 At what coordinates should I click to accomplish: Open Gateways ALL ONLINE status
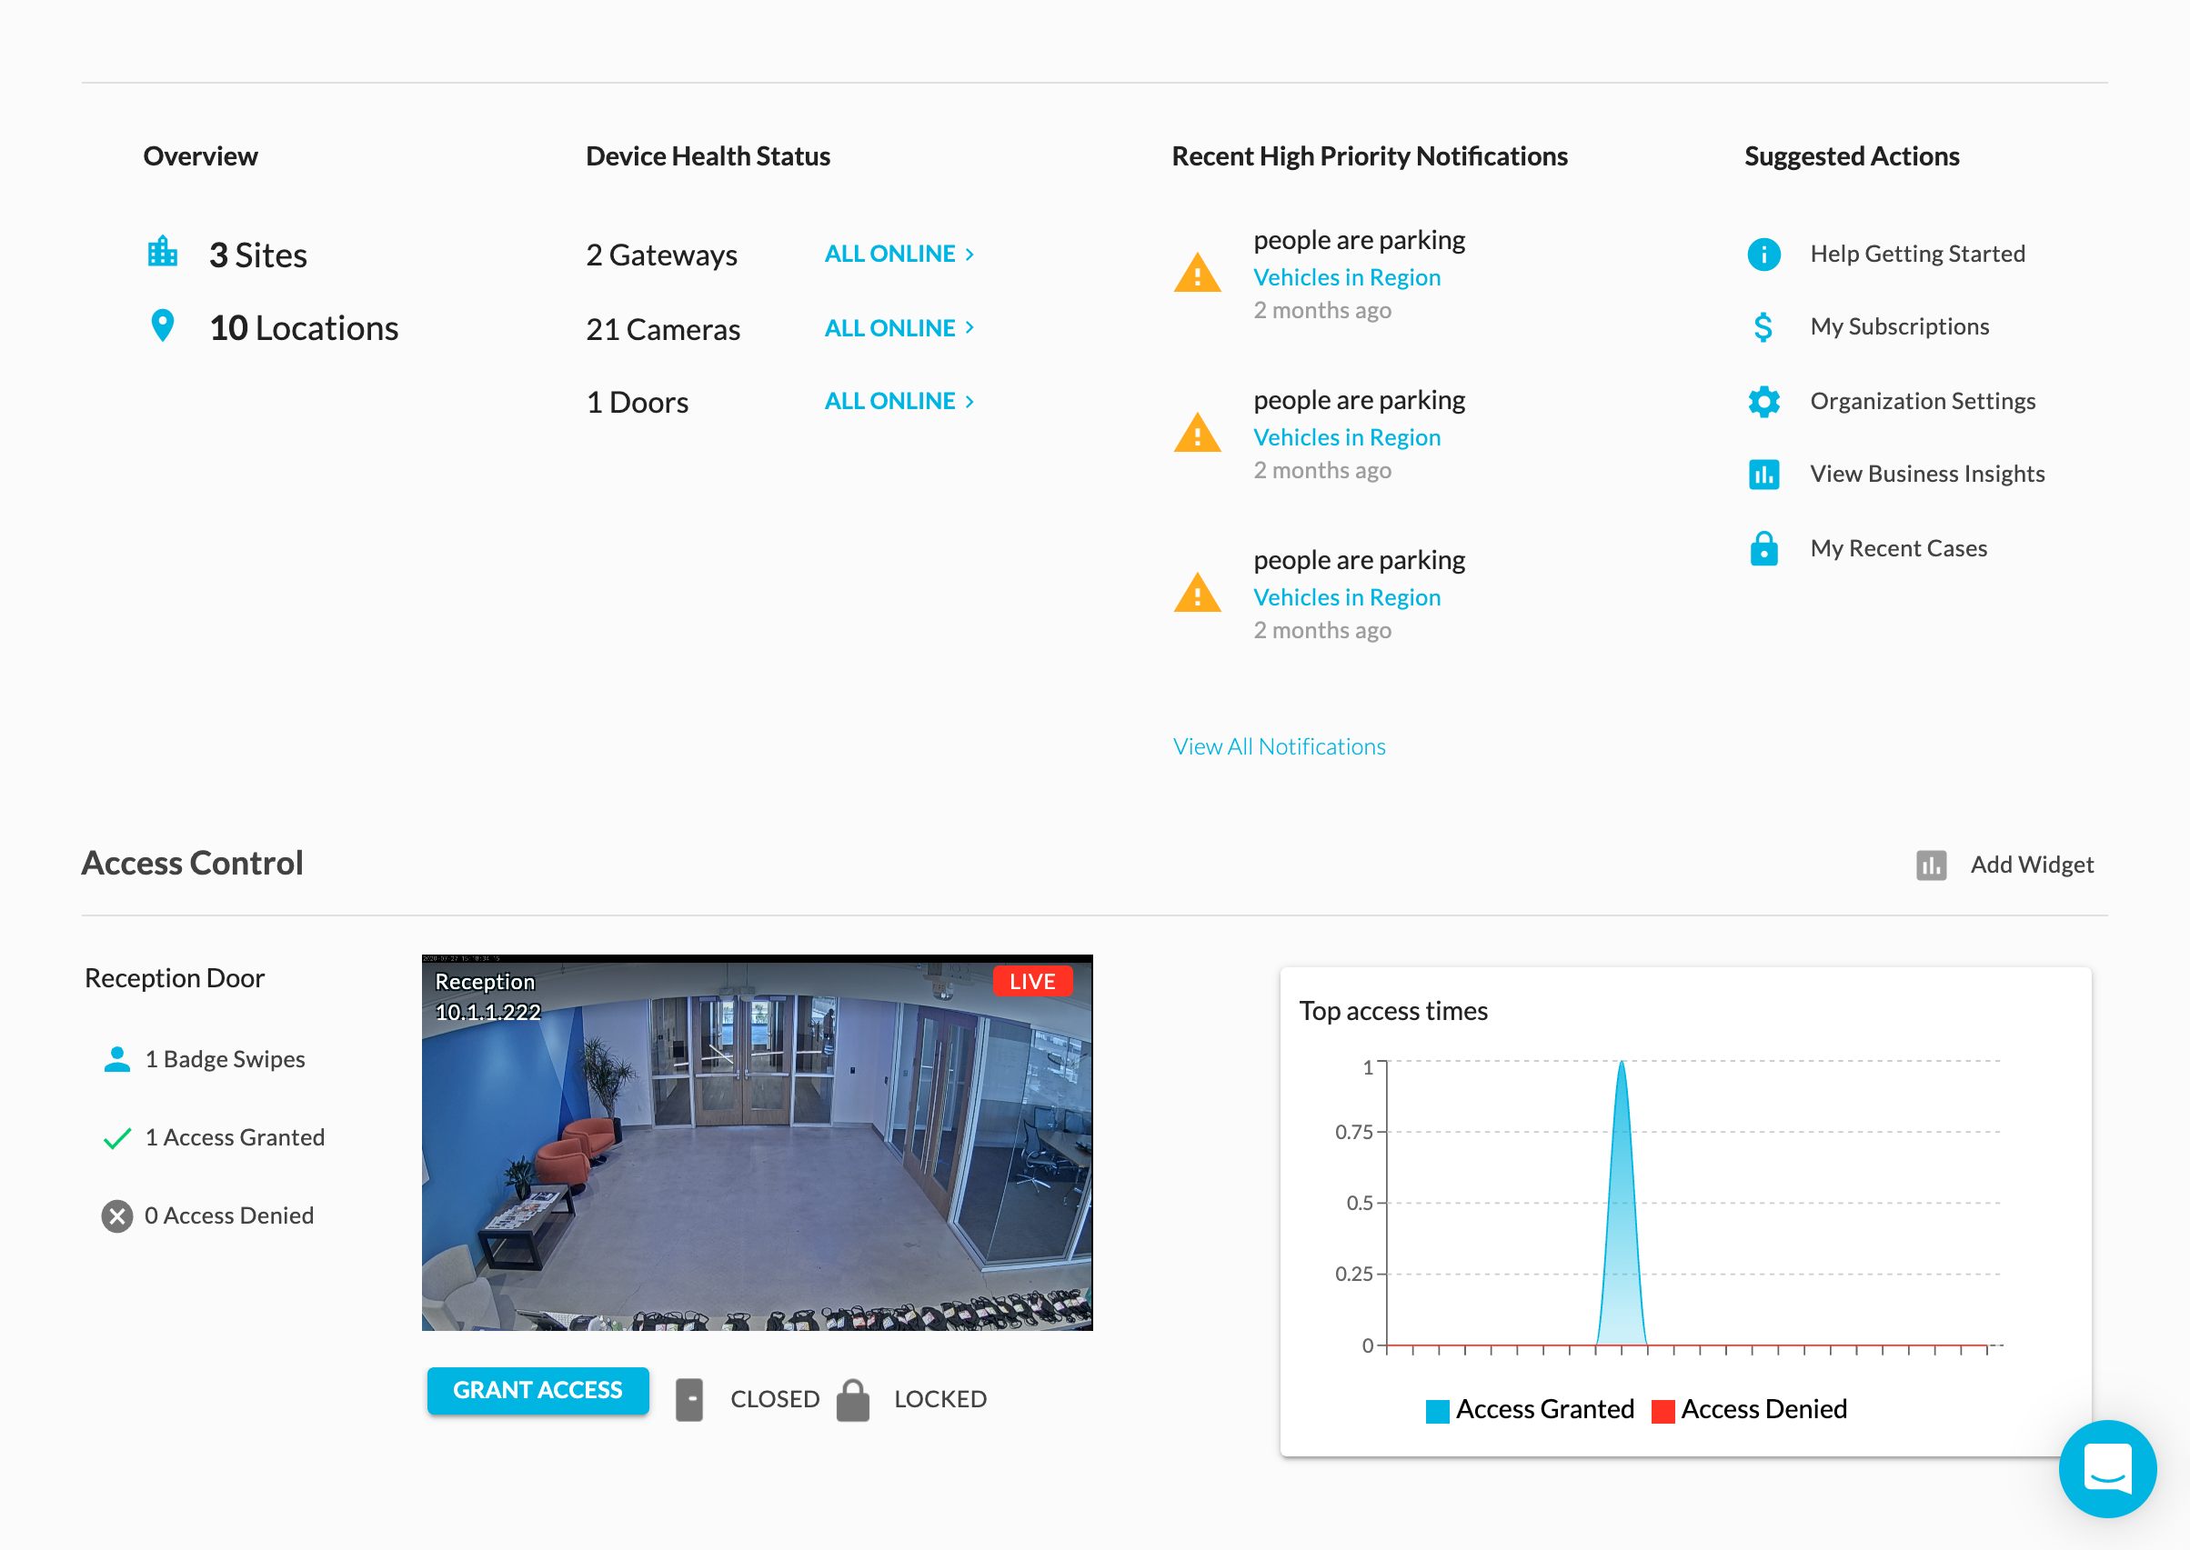pos(889,254)
